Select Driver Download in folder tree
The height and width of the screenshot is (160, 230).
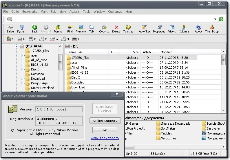pyautogui.click(x=42, y=88)
